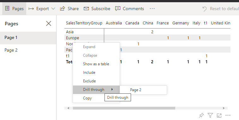Click the Germany column header
Image resolution: width=239 pixels, height=120 pixels.
[x=181, y=23]
